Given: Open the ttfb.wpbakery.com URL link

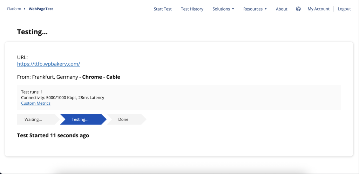Looking at the screenshot, I should coord(49,64).
